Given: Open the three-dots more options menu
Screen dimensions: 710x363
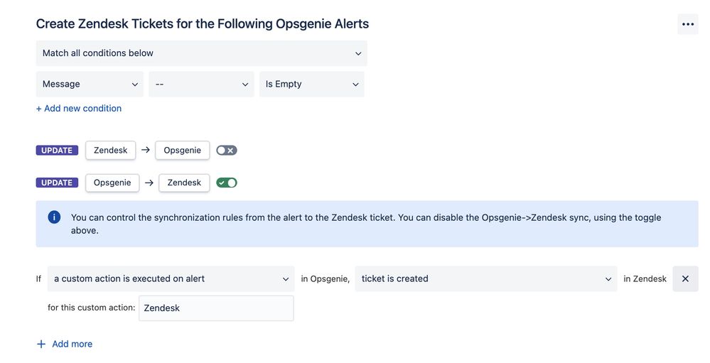Looking at the screenshot, I should (x=687, y=24).
